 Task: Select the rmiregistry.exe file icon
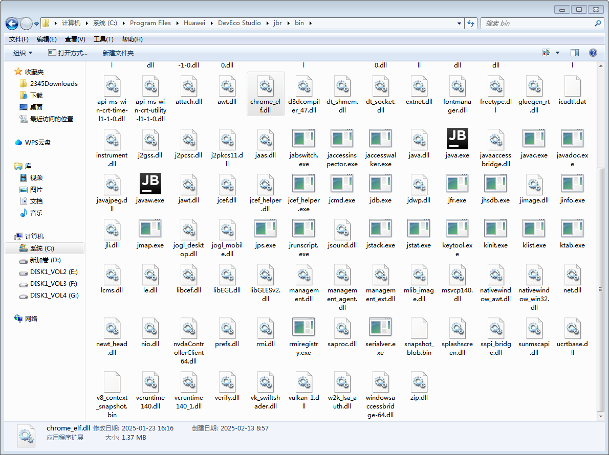(303, 327)
